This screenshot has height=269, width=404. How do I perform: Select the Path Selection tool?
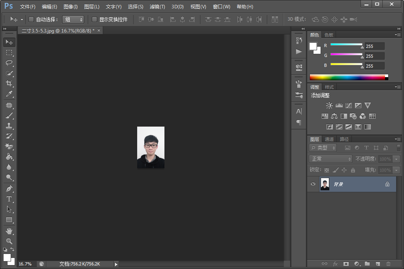[9, 209]
